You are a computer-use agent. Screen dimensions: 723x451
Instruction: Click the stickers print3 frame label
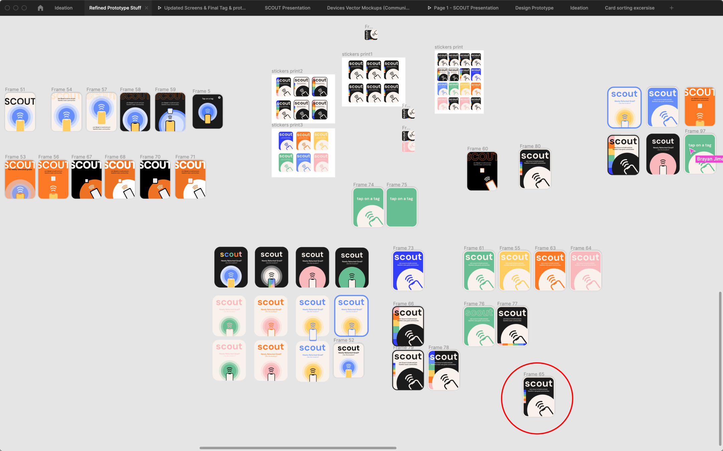point(287,125)
